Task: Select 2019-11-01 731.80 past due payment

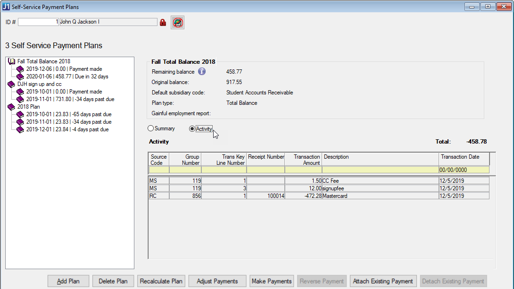Action: [70, 99]
